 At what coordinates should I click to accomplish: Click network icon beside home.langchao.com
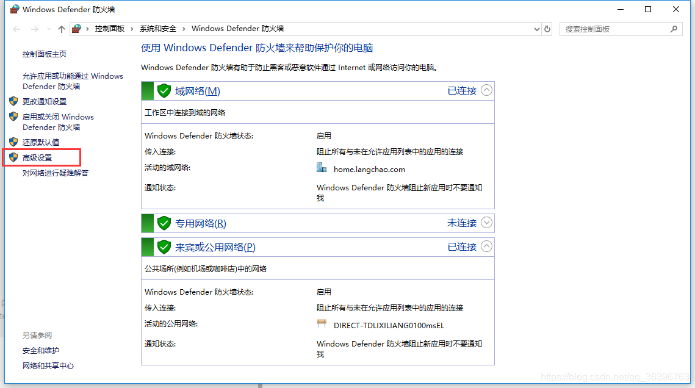click(x=322, y=167)
